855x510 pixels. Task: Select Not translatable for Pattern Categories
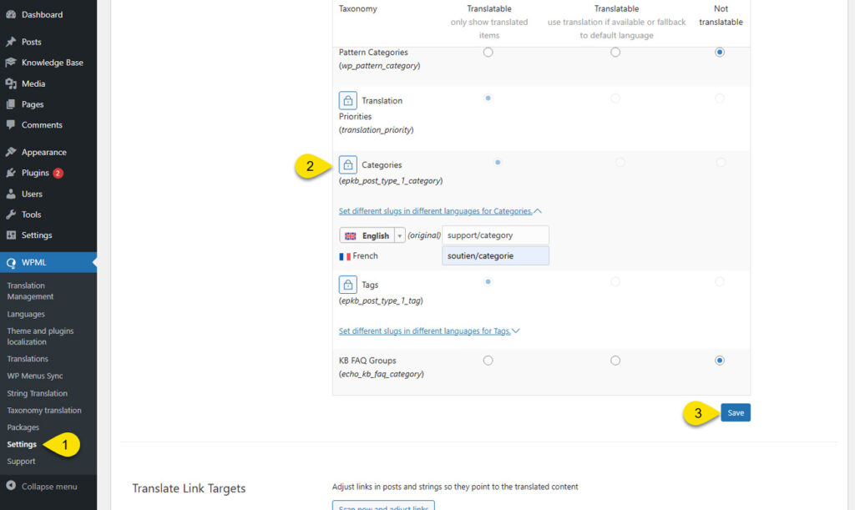(x=720, y=53)
